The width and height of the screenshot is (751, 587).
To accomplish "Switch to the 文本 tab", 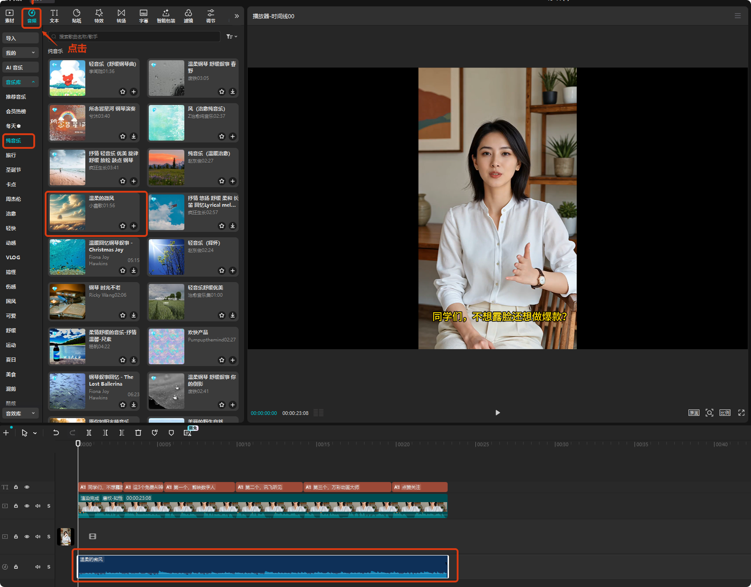I will [54, 16].
